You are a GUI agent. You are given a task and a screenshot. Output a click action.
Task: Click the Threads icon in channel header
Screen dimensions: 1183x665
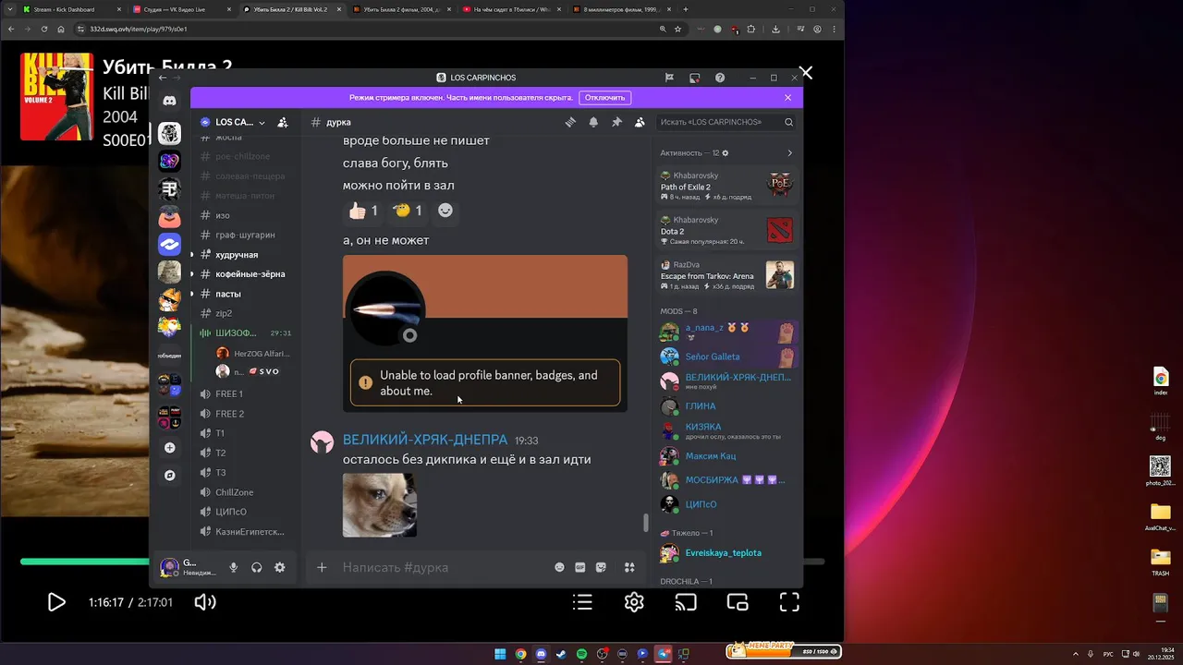point(570,122)
